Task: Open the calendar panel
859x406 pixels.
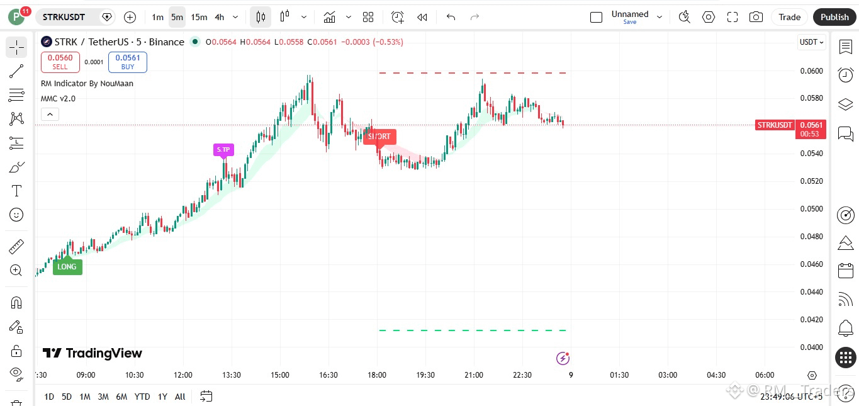Action: click(x=846, y=271)
